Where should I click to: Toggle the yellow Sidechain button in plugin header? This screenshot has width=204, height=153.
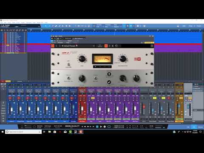click(149, 42)
